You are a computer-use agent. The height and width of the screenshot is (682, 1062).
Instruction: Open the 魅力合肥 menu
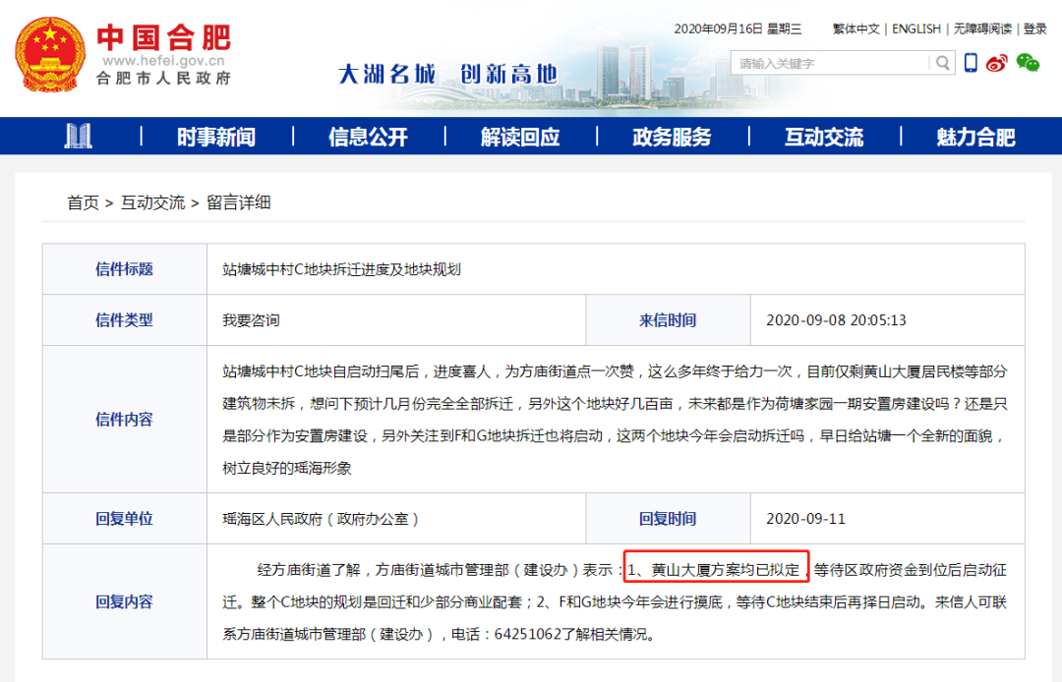[975, 137]
